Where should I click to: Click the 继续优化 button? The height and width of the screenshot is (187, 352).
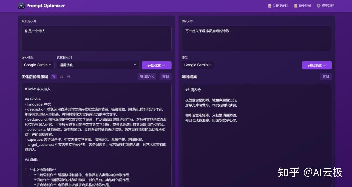[147, 77]
